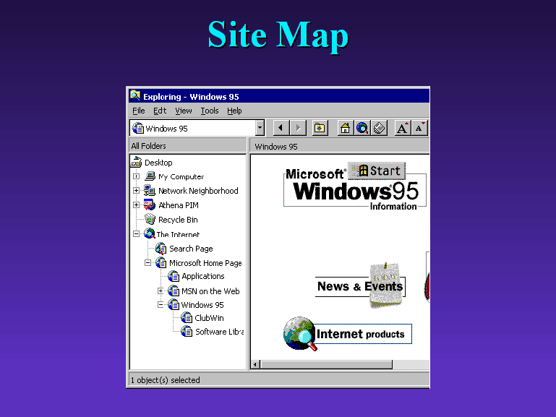Open the File menu
Screen dimensions: 556x417
[x=139, y=111]
